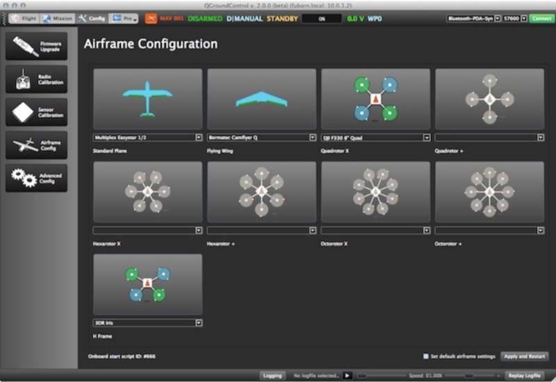Select the Hexarotor X airframe image
This screenshot has height=382, width=556.
(x=147, y=192)
